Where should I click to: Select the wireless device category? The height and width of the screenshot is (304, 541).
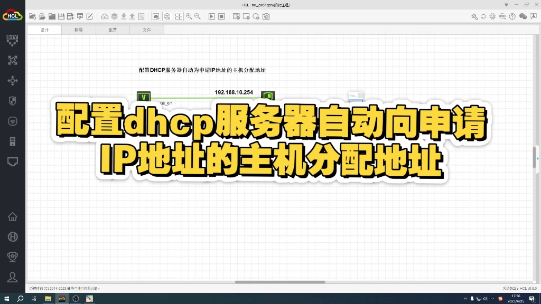point(12,121)
